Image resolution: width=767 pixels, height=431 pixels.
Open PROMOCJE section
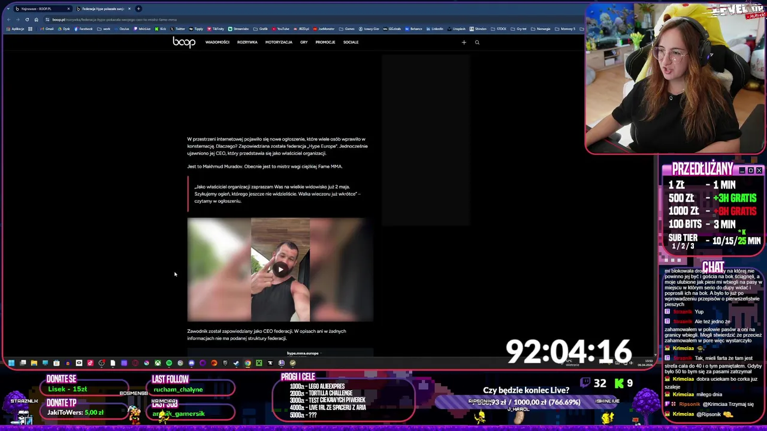325,42
